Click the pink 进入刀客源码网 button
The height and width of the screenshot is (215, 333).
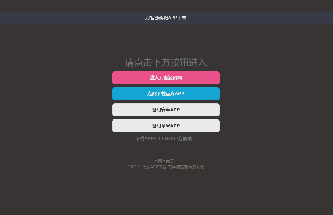click(166, 78)
